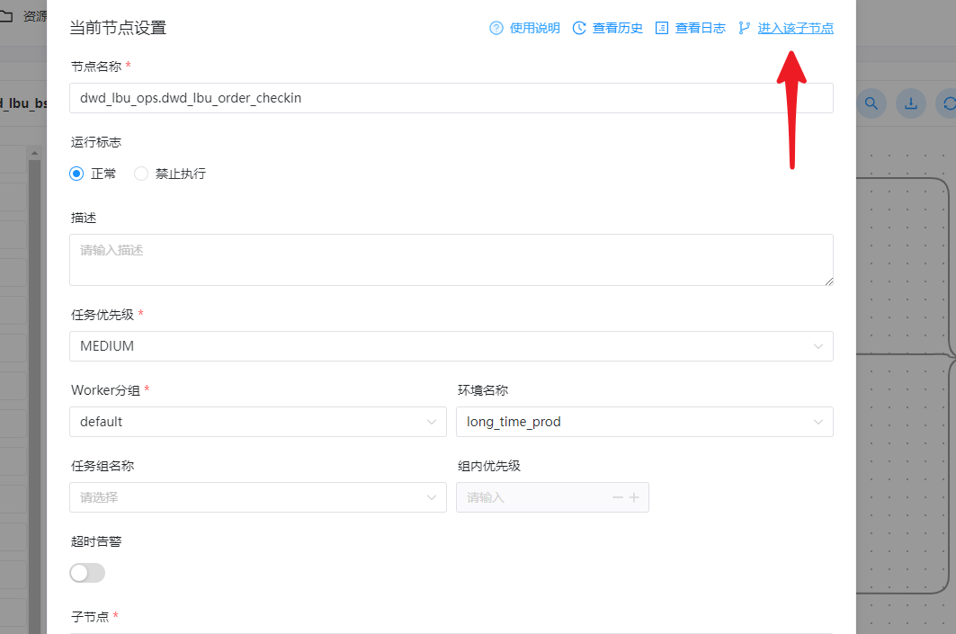Click the plus stepper in 组内优先级

coord(634,497)
